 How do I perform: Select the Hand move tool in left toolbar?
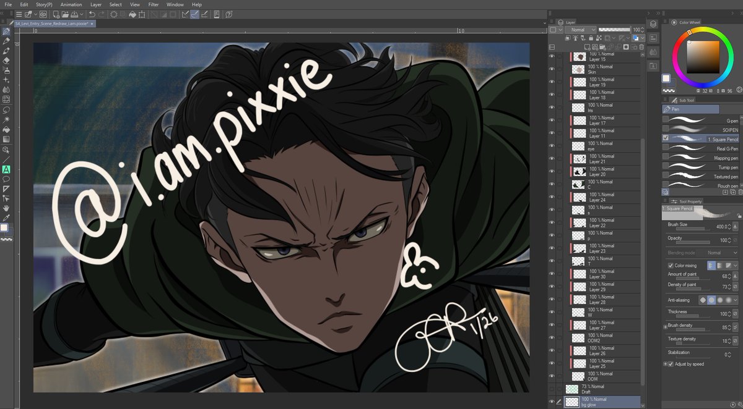pyautogui.click(x=6, y=208)
